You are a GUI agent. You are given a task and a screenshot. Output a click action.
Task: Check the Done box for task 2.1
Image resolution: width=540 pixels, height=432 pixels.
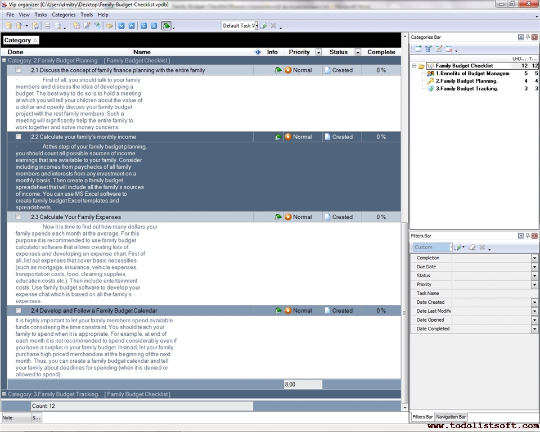click(x=19, y=70)
